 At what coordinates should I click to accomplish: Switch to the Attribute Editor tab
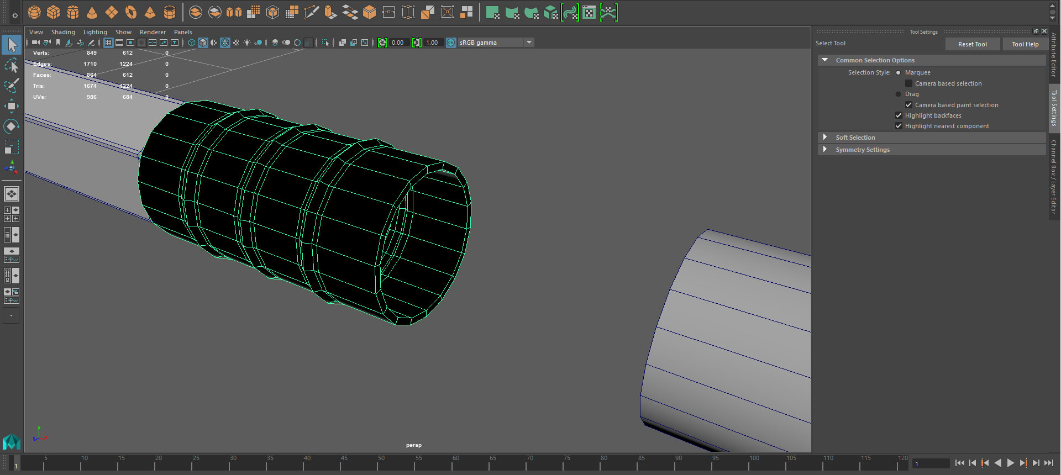(1054, 54)
